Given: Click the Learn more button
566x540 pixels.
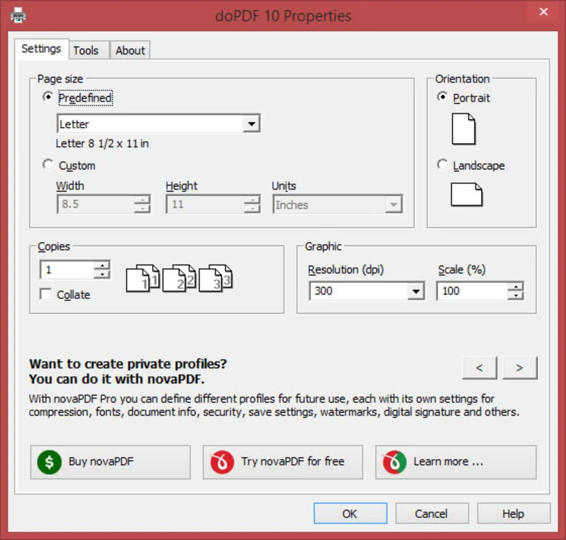Looking at the screenshot, I should coord(456,462).
